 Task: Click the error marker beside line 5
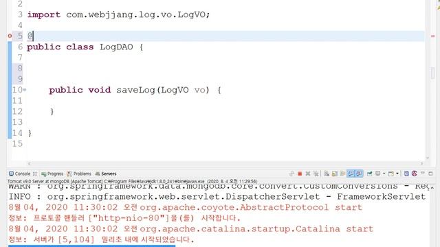click(x=10, y=36)
